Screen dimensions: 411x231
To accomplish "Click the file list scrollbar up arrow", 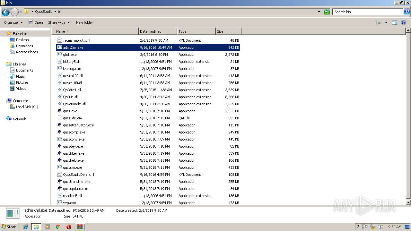I will (408, 30).
